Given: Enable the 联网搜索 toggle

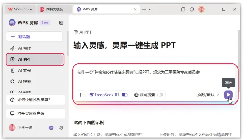Looking at the screenshot, I should [x=160, y=95].
